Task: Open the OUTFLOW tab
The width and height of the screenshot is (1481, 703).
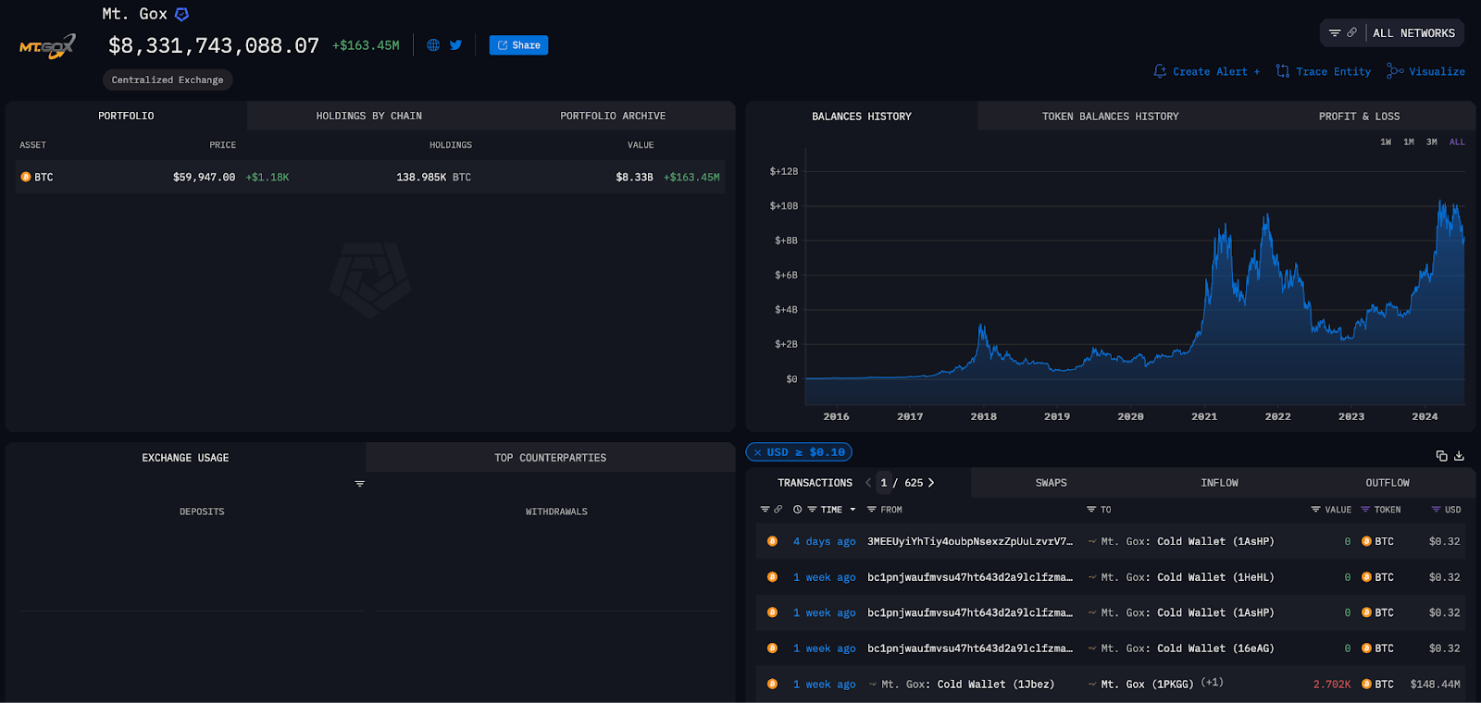Action: 1388,483
